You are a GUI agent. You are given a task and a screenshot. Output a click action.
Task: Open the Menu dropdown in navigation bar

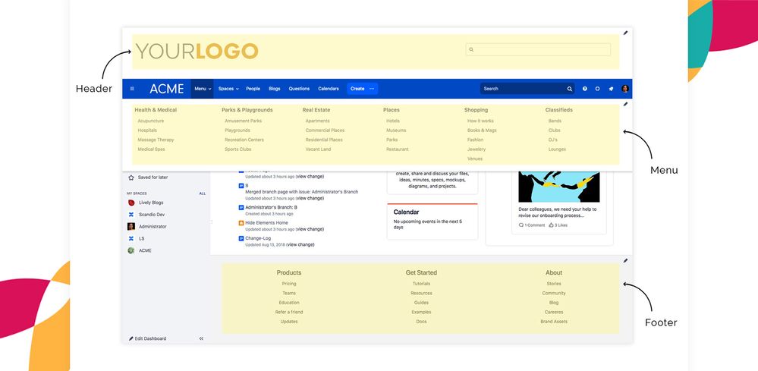(x=203, y=89)
